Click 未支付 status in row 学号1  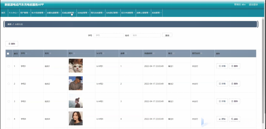tap(195, 66)
